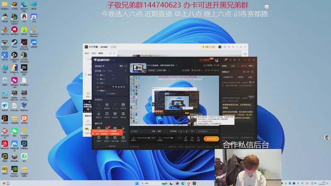
Task: Open Microsoft Edge desktop shortcut
Action: (24, 5)
